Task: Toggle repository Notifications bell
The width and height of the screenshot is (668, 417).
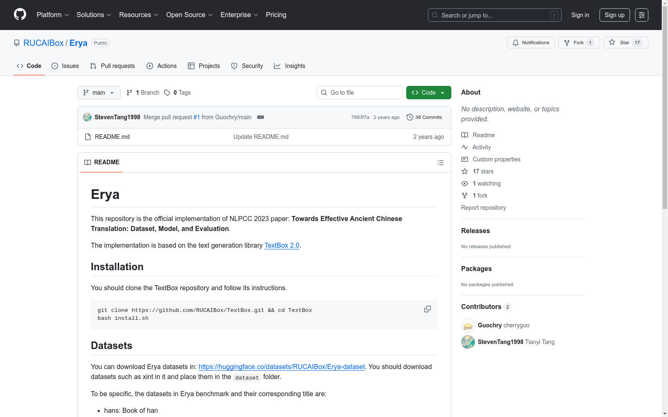Action: [531, 43]
